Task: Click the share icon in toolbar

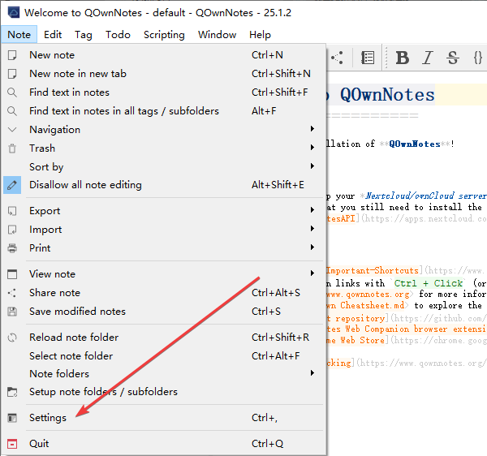Action: pos(337,58)
